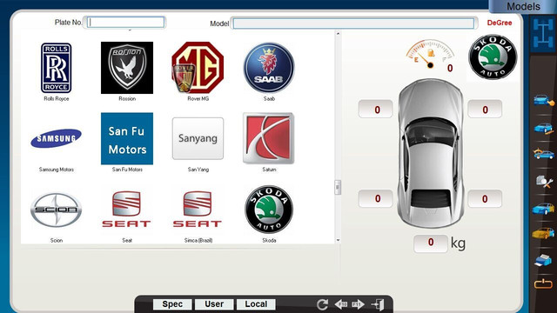Open the camera and wrench tools icon
Screen dimensions: 557x313
[x=544, y=182]
